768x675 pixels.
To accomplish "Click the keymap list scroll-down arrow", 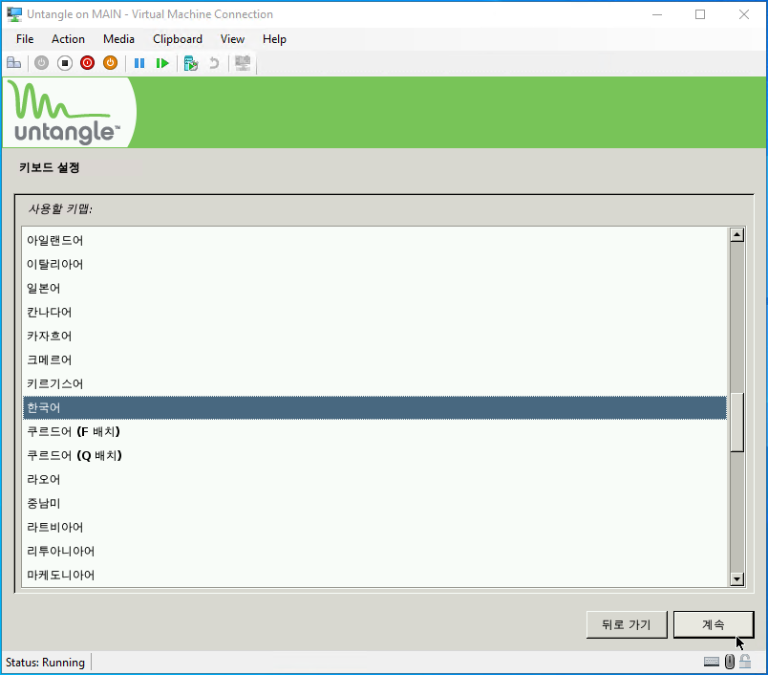I will [737, 579].
